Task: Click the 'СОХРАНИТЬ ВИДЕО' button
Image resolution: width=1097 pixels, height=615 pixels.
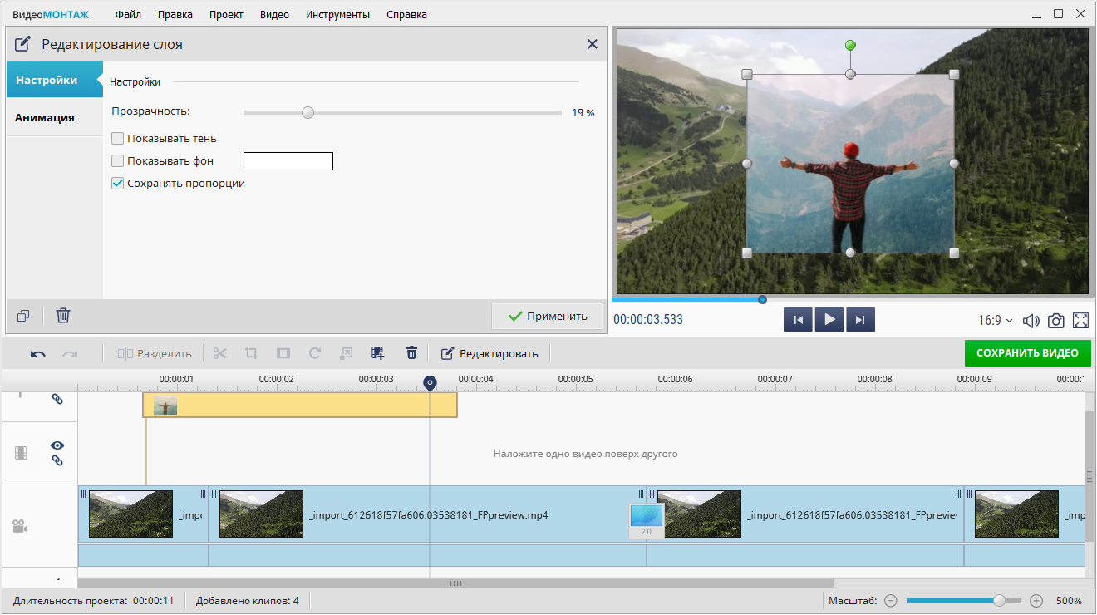Action: click(1027, 352)
